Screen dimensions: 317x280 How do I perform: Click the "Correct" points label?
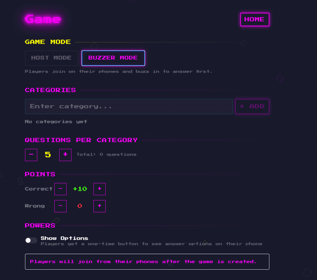tap(38, 189)
